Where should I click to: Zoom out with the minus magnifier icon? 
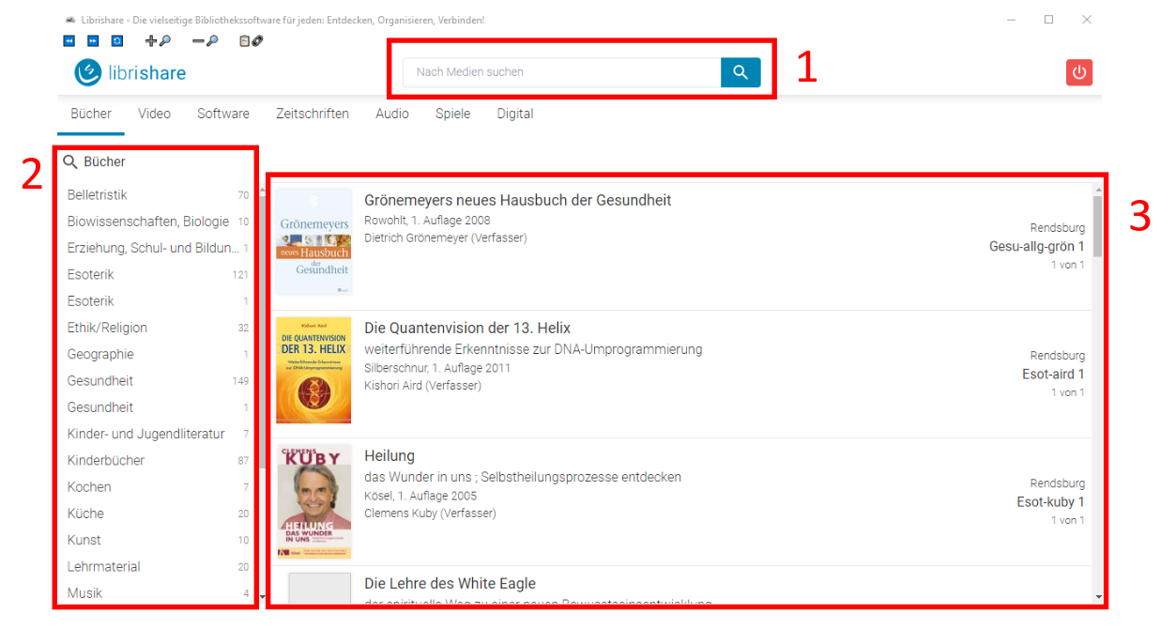point(205,41)
